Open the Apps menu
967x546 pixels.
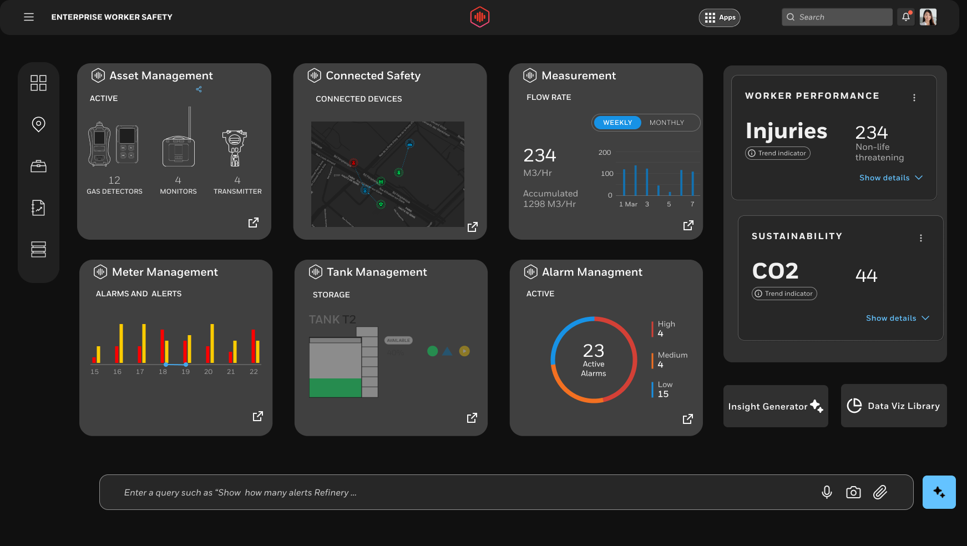[x=720, y=17]
